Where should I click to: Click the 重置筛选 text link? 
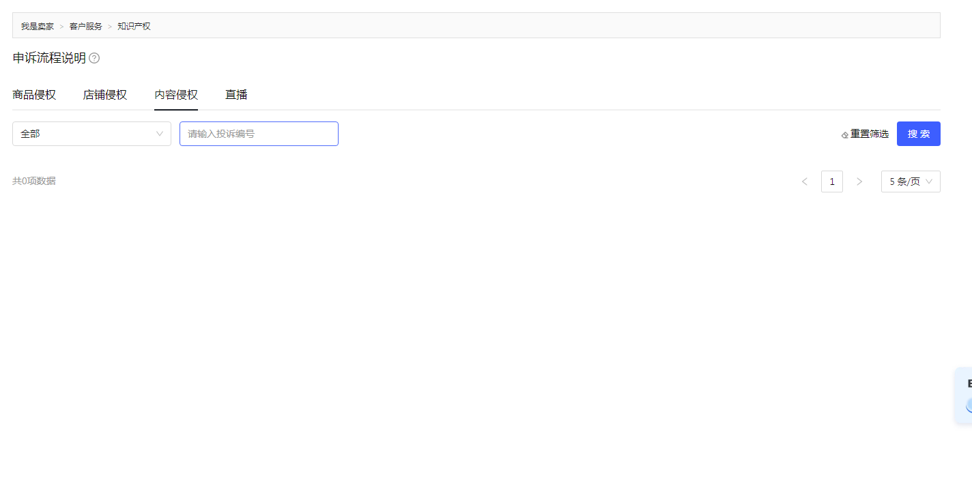click(870, 134)
